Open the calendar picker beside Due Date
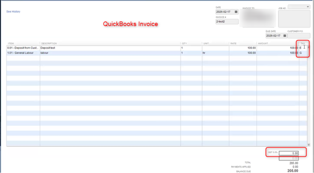The image size is (314, 173). [285, 36]
